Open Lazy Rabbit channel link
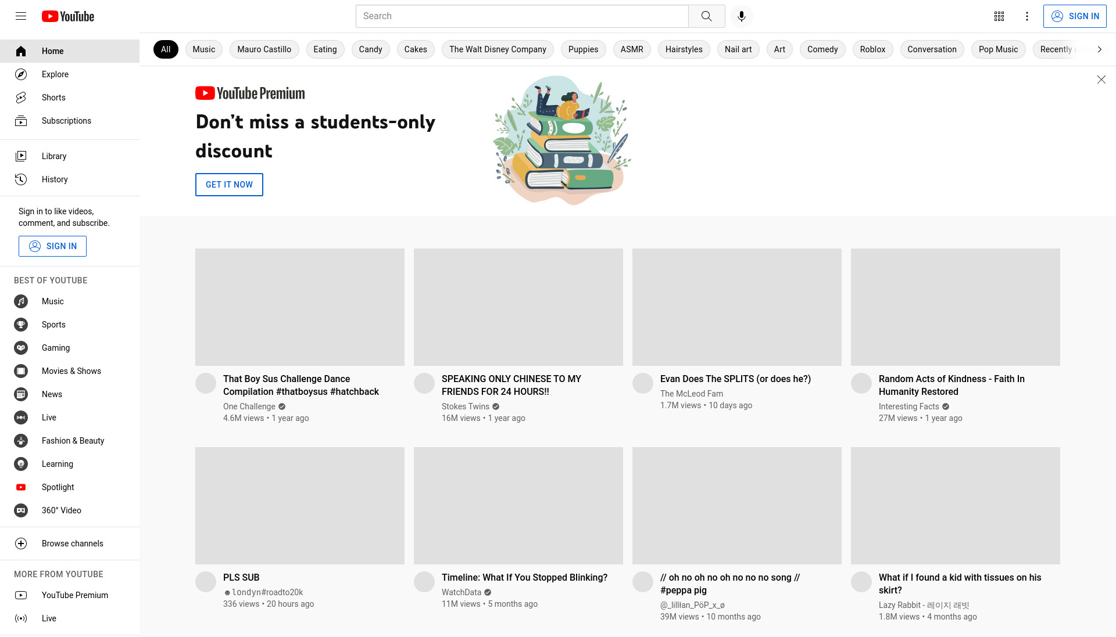This screenshot has height=637, width=1116. click(x=924, y=605)
